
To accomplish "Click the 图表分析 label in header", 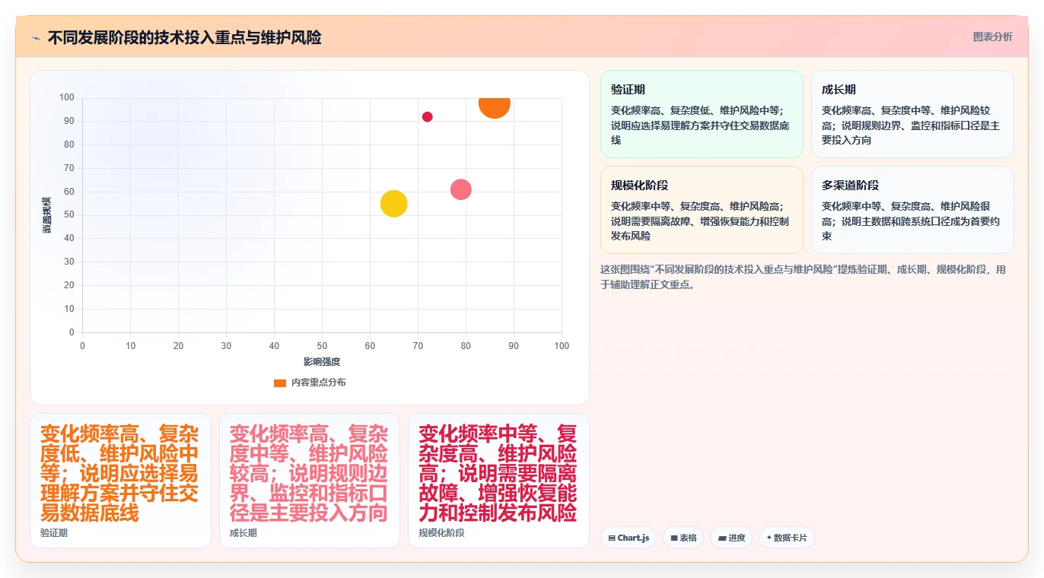I will 993,37.
